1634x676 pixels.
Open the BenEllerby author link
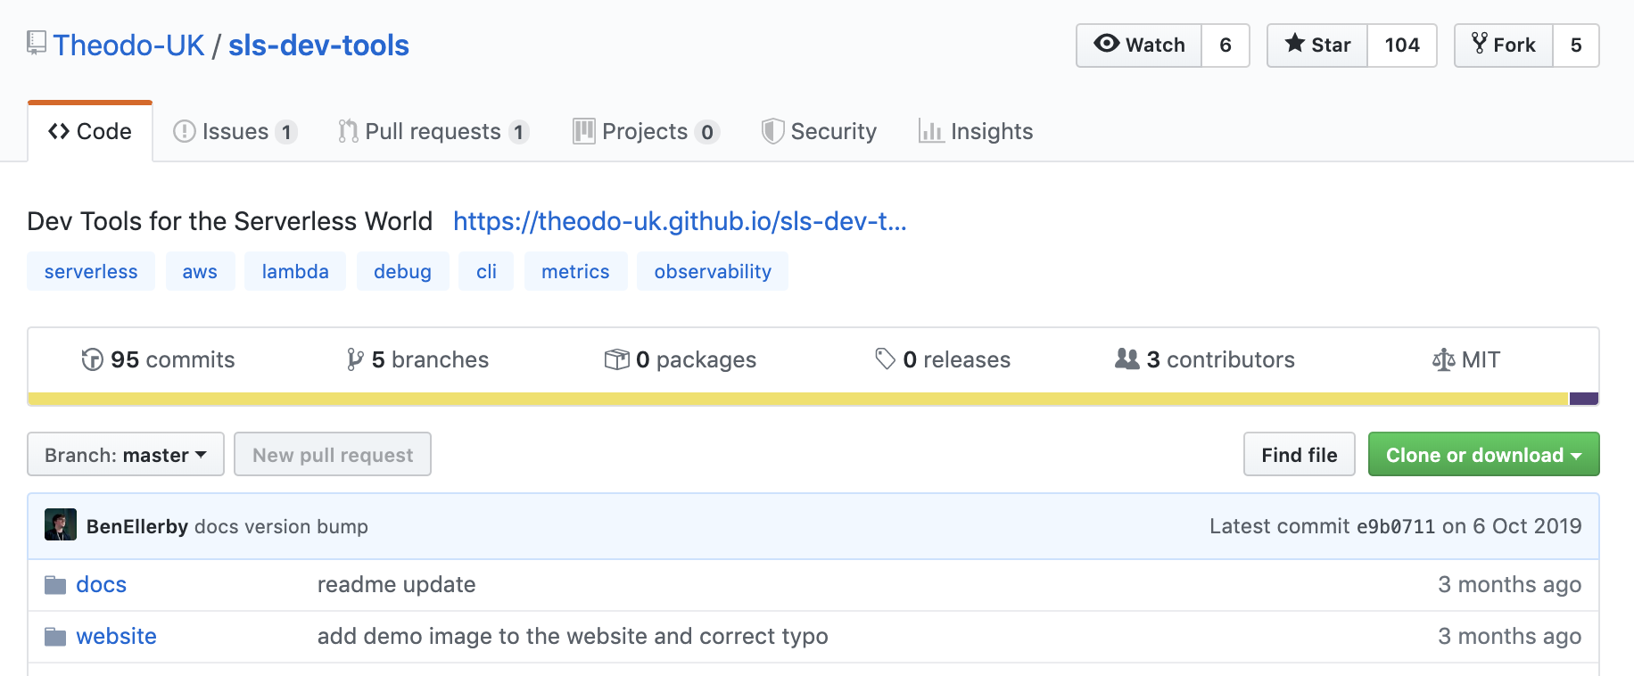point(137,526)
